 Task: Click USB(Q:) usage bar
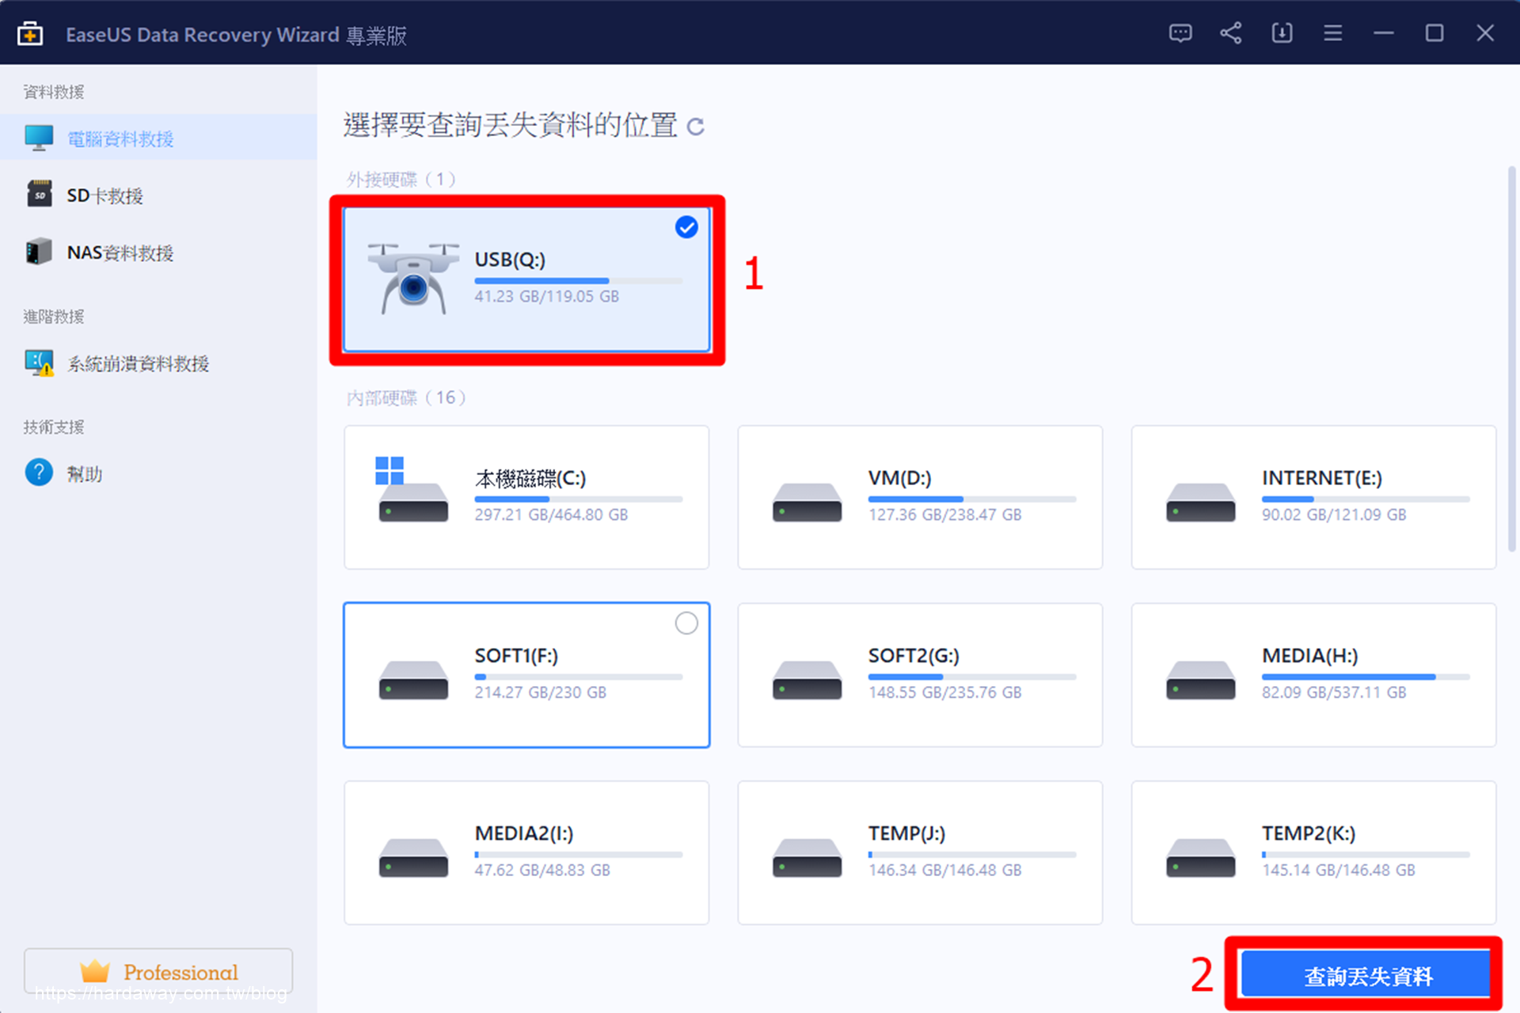pyautogui.click(x=579, y=281)
